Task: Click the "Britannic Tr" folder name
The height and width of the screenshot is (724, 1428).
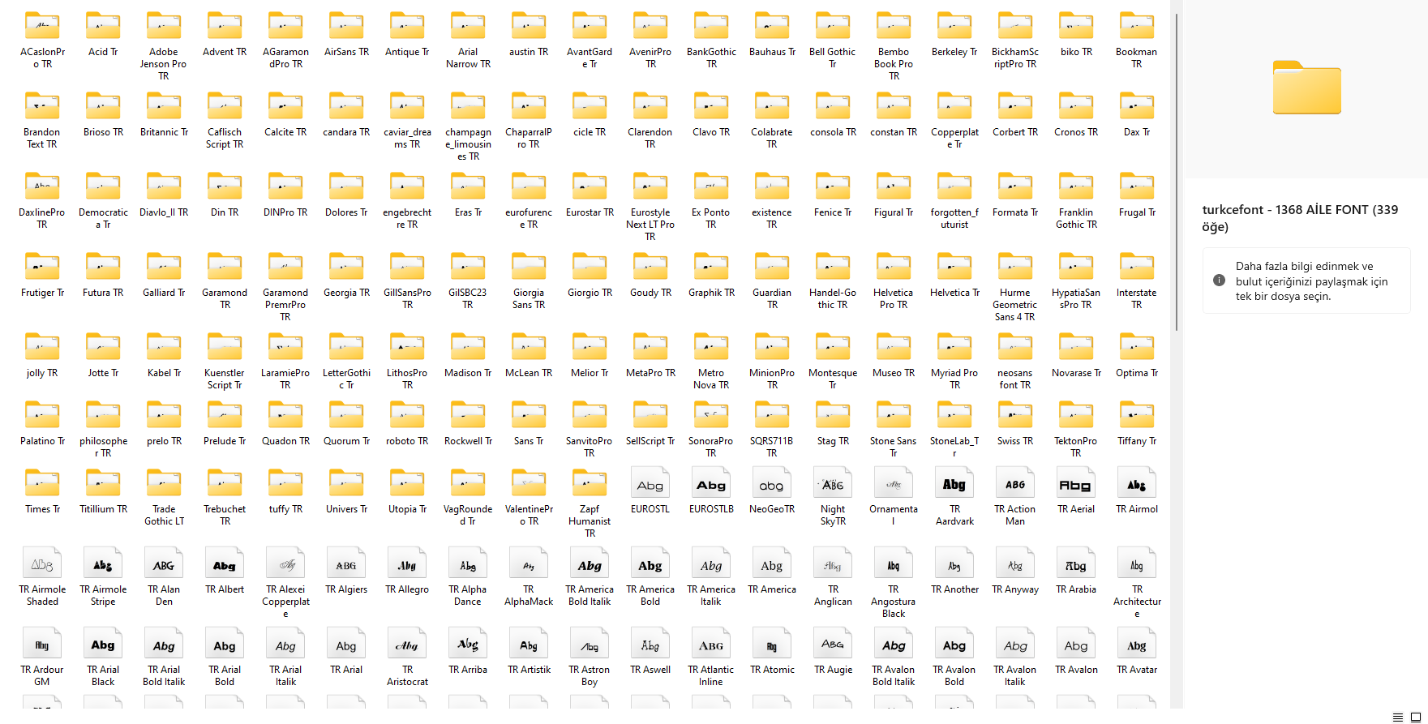Action: [164, 132]
